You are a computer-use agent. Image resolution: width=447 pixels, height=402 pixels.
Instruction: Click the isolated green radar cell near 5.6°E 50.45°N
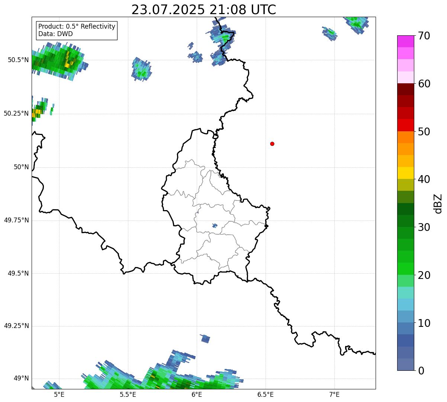(x=141, y=69)
